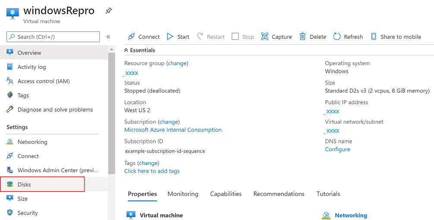Collapse the Essentials section
Image resolution: width=434 pixels, height=220 pixels.
pos(126,50)
